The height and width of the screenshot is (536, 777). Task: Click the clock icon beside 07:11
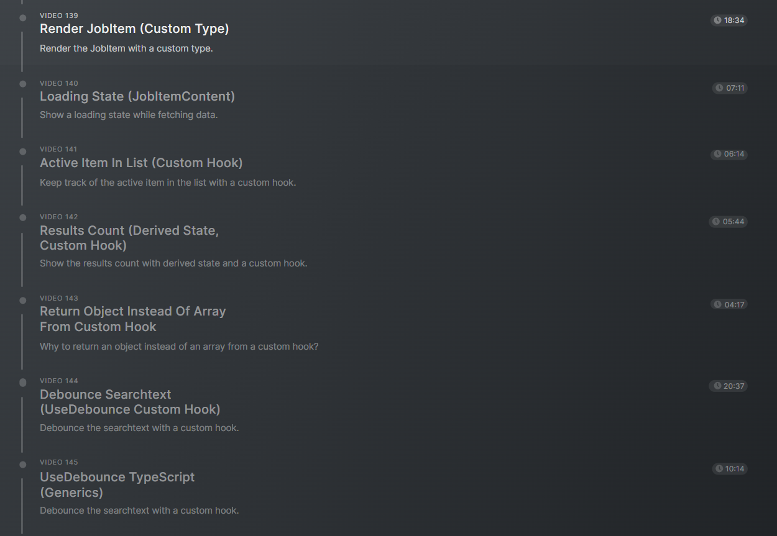pos(719,88)
